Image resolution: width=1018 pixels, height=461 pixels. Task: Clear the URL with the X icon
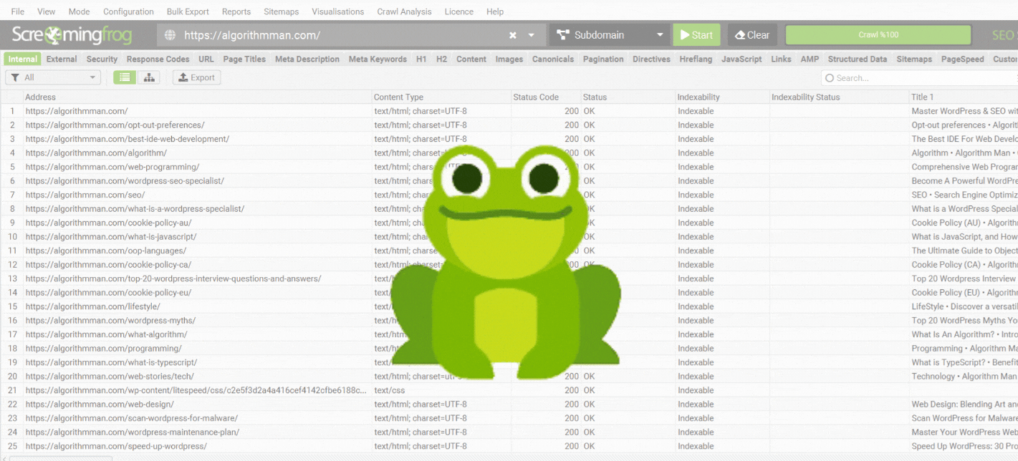pos(513,35)
